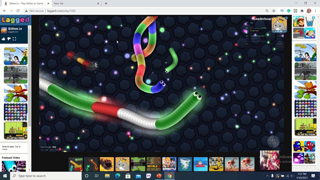Open the Spider-Man game thumbnail
The image size is (320, 180).
(x=310, y=146)
